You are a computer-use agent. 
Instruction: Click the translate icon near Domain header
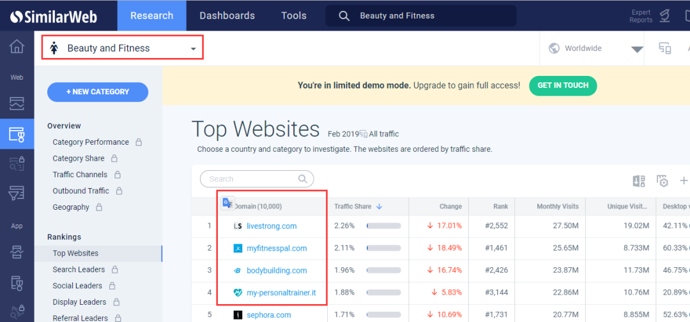(227, 203)
